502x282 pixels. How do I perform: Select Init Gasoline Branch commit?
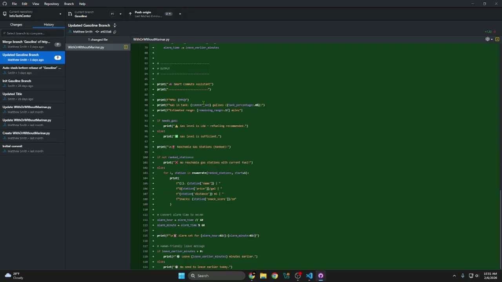(33, 83)
